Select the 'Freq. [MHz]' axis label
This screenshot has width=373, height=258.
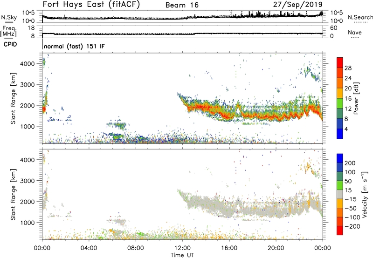pyautogui.click(x=8, y=31)
